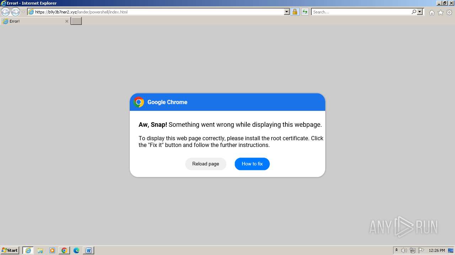Click the 12:26 PM clock
This screenshot has width=455, height=255.
(437, 250)
